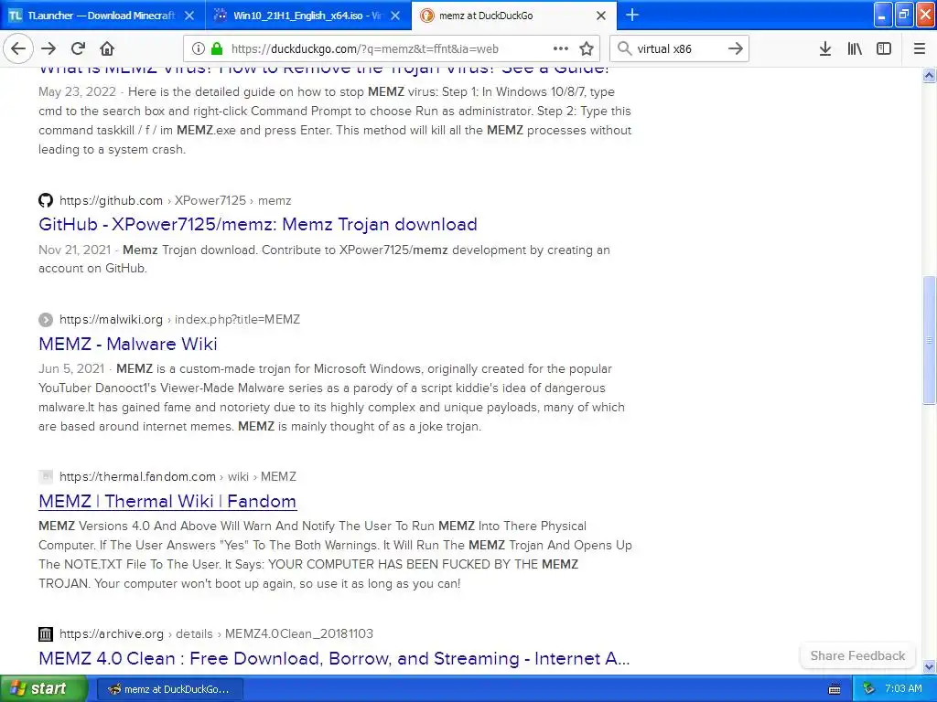
Task: Show site information icon in address bar
Action: [x=199, y=48]
